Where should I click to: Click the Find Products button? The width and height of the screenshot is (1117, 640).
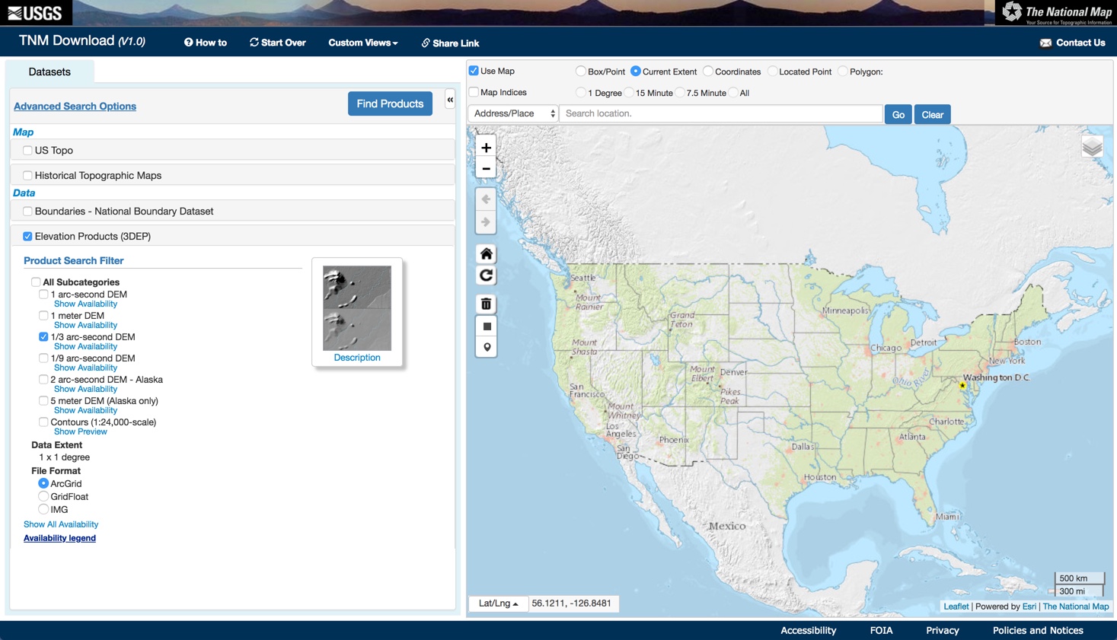[x=390, y=103]
